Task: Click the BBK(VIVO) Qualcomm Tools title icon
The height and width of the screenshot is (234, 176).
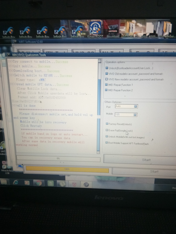Action: pyautogui.click(x=9, y=54)
